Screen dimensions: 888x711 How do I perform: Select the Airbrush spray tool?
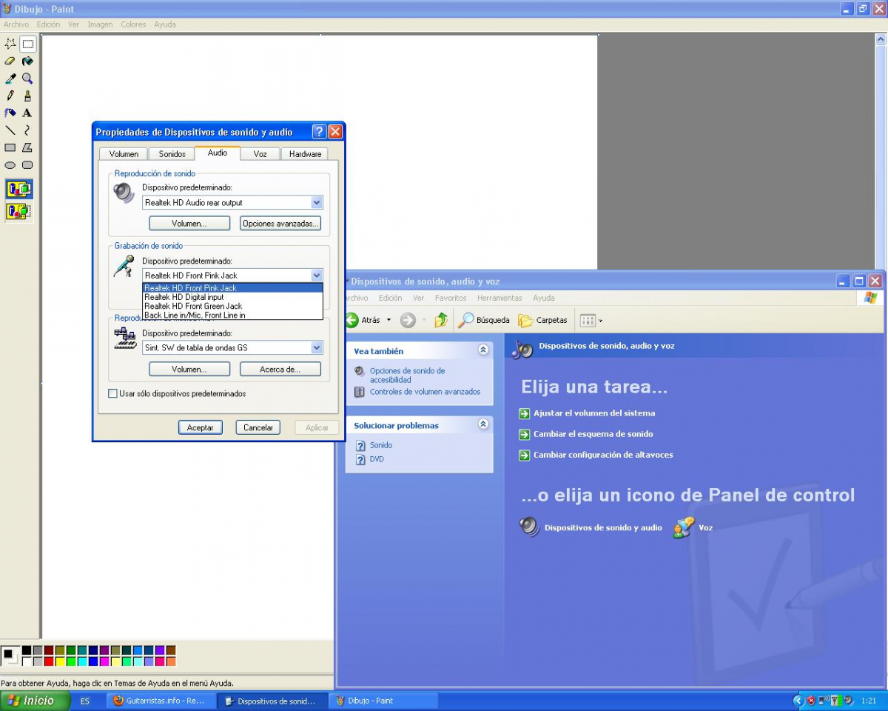(x=10, y=113)
